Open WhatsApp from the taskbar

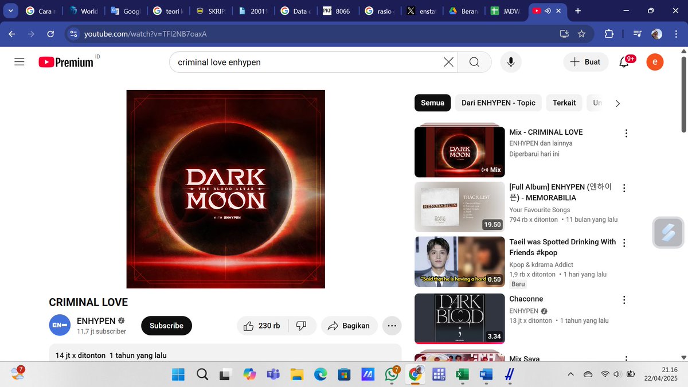[391, 374]
